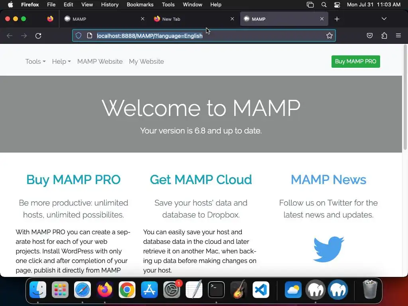The image size is (408, 306).
Task: Open the Apple menu
Action: (x=10, y=5)
